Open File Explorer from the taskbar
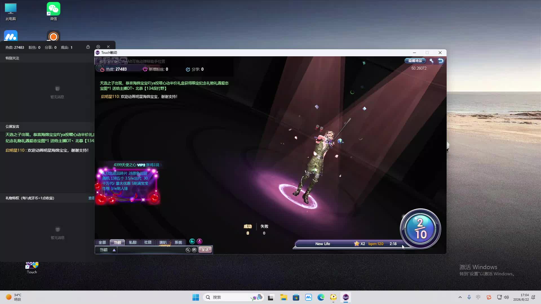 283,297
